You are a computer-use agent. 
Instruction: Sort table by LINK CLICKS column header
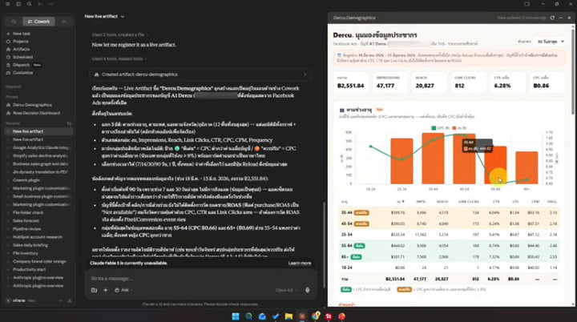tap(469, 202)
